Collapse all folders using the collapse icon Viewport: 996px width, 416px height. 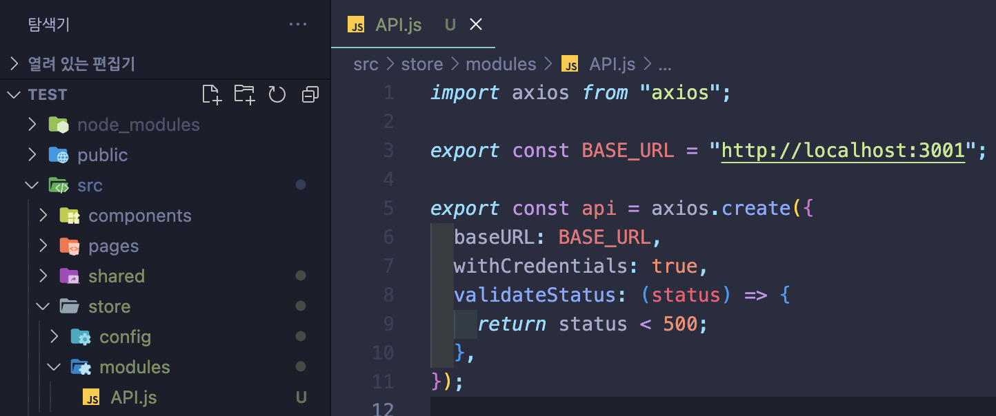(310, 94)
